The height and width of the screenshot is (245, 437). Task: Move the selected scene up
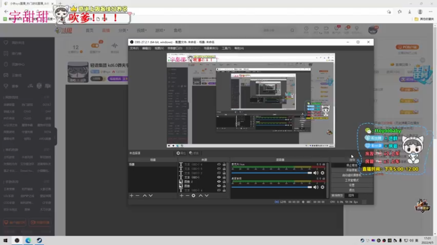(145, 195)
